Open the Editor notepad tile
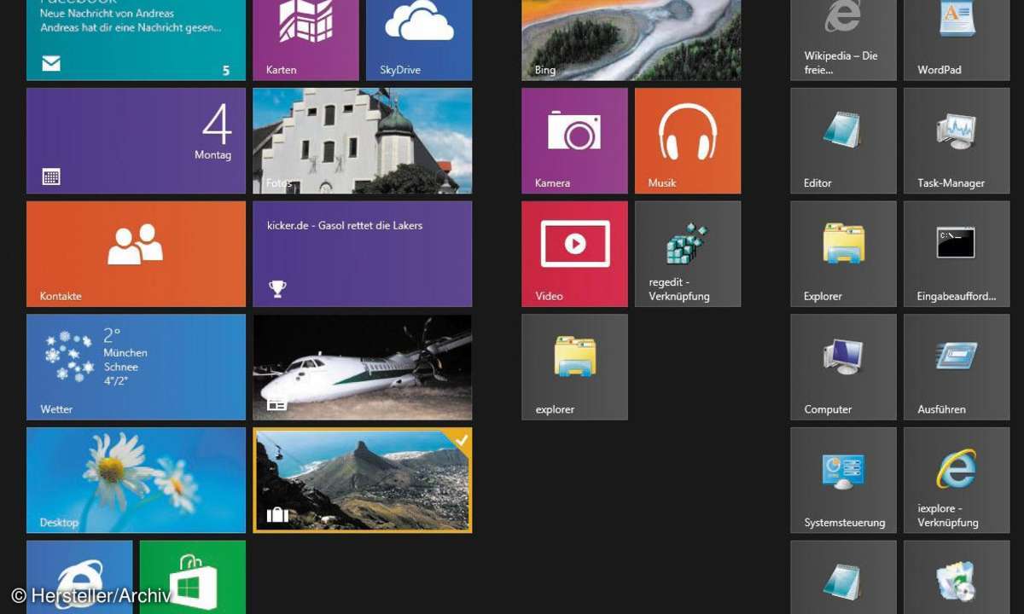The height and width of the screenshot is (614, 1024). pos(844,141)
